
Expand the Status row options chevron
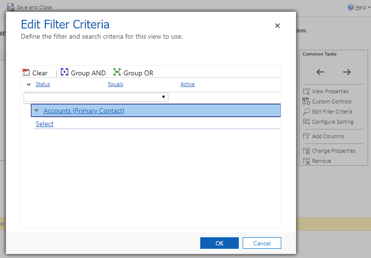click(x=28, y=85)
